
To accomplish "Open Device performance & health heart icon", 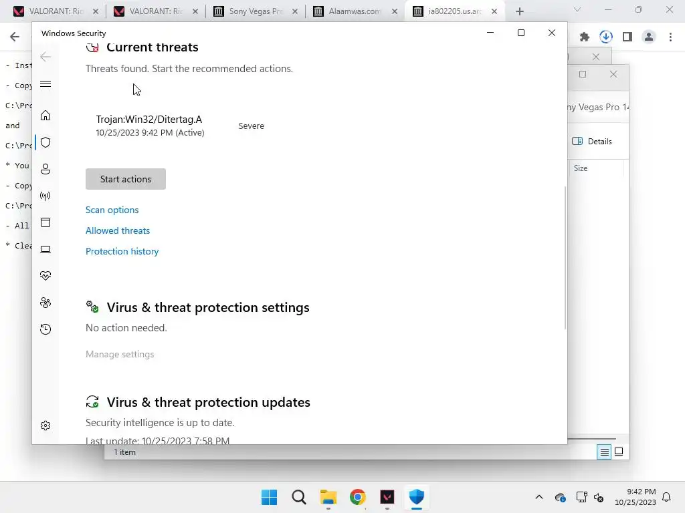I will tap(45, 276).
